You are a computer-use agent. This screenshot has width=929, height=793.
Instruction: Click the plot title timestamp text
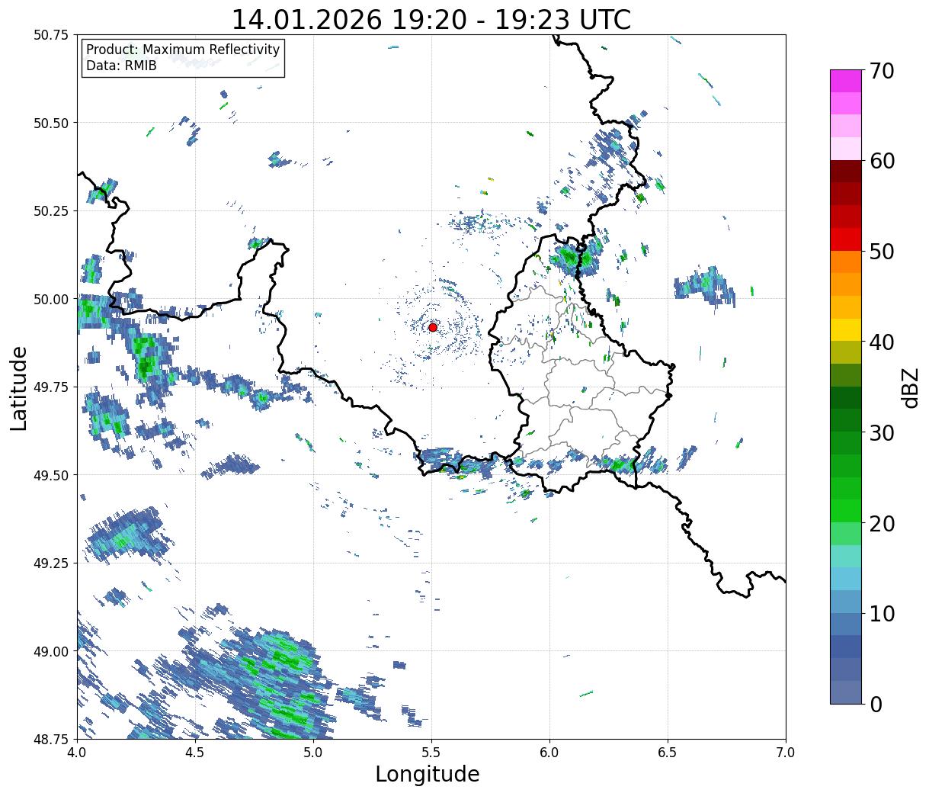(x=431, y=19)
